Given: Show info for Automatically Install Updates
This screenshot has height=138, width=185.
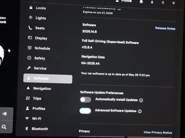Looking at the screenshot, I should click(141, 100).
